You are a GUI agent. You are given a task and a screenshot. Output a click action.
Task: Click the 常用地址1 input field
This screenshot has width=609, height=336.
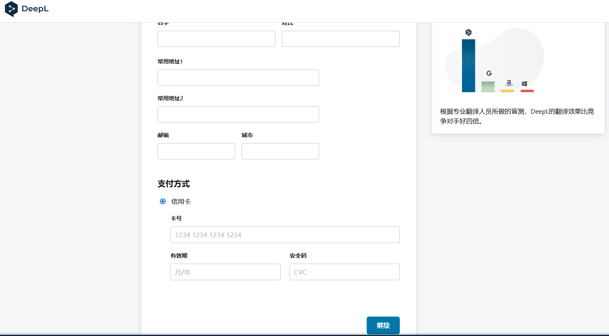coord(238,78)
